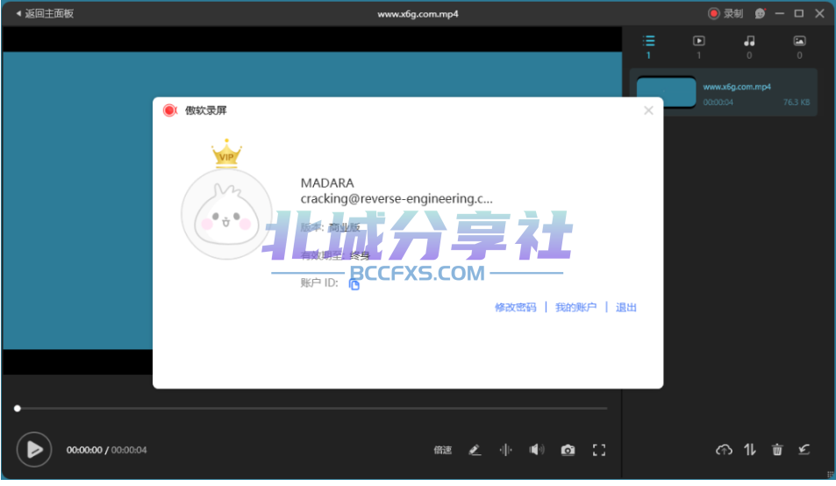Click the VIP avatar picture
Viewport: 836px width, 486px height.
(226, 214)
